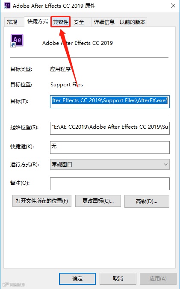Expand the 运行方式 常规窗口 dropdown
The width and height of the screenshot is (180, 289).
tap(110, 165)
